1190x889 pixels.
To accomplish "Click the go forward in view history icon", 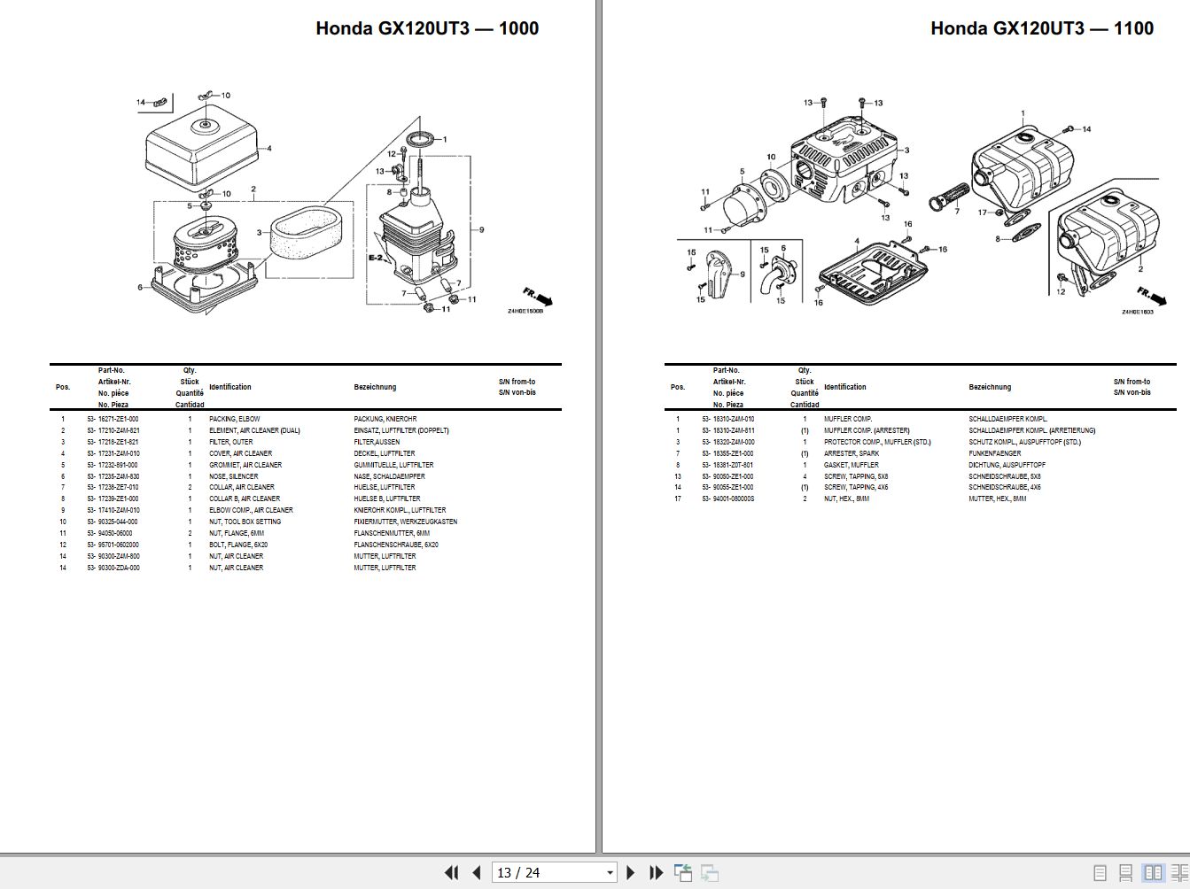I will (709, 872).
